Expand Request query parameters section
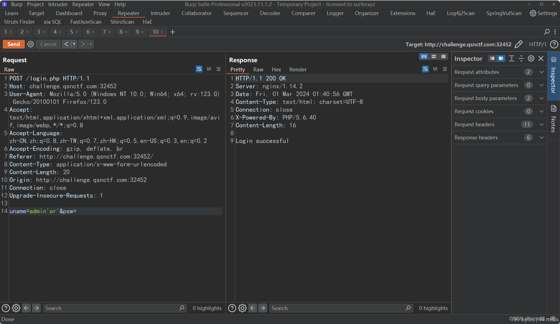This screenshot has height=324, width=560. [x=499, y=85]
